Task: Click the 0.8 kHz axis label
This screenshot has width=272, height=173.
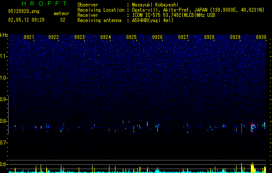Action: point(3,121)
